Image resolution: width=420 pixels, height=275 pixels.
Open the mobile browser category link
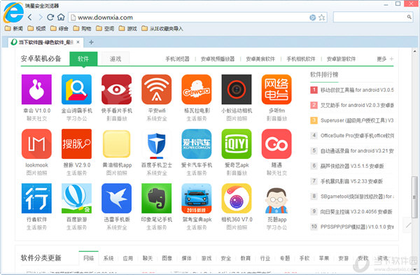pyautogui.click(x=177, y=59)
